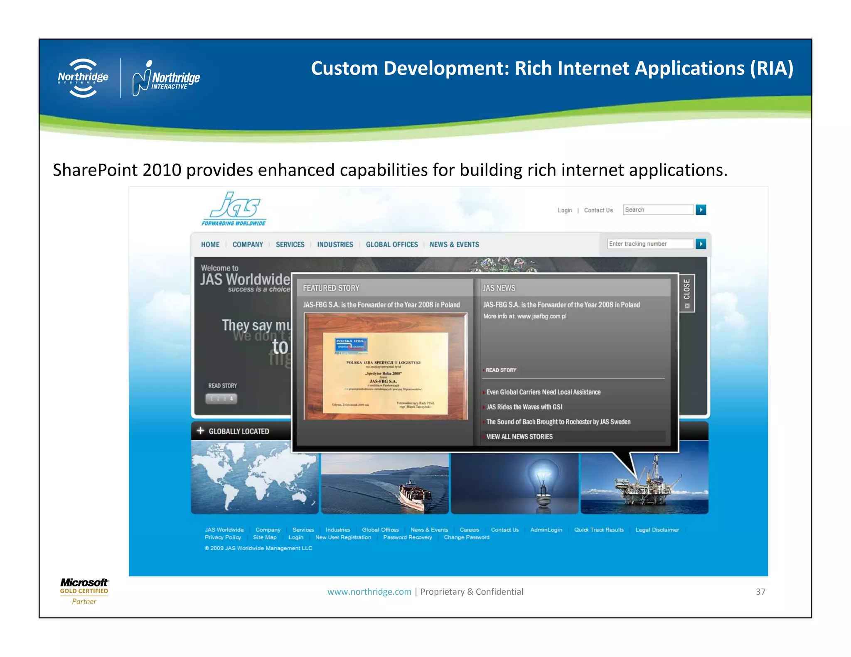This screenshot has width=851, height=657.
Task: Click VIEW ALL NEWS STORIES
Action: pyautogui.click(x=519, y=437)
